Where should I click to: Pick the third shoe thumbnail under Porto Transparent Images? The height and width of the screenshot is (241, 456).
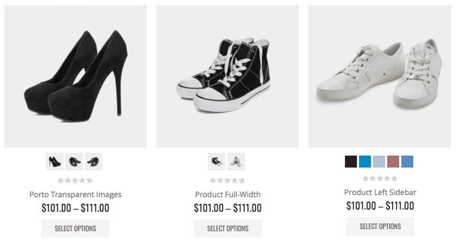pos(94,162)
